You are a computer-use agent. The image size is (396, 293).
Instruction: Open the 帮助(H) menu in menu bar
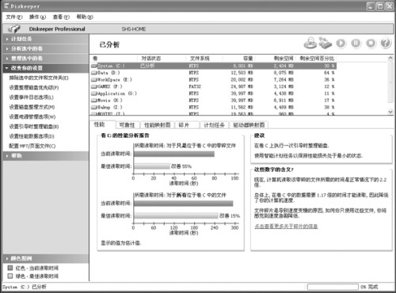point(85,17)
